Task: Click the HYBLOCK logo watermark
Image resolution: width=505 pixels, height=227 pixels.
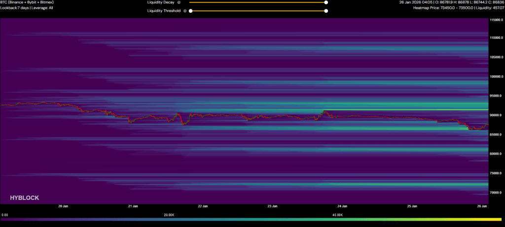Action: click(24, 197)
